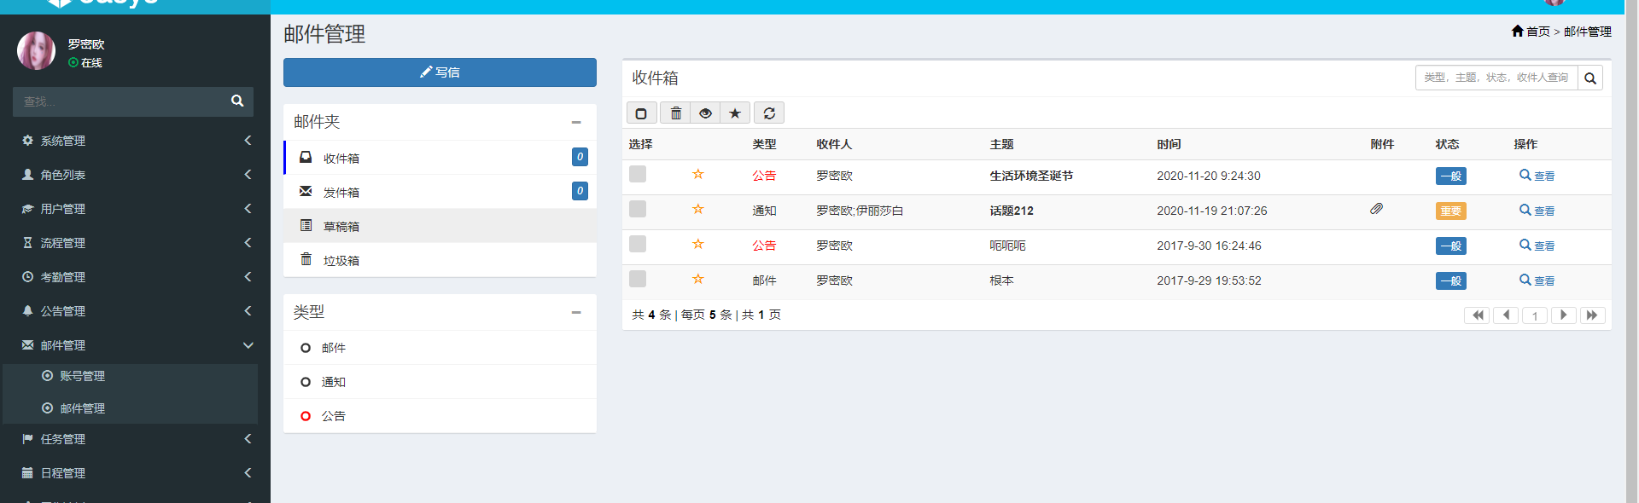Viewport: 1639px width, 503px height.
Task: Click the sidebar search magnifier icon
Action: [237, 101]
